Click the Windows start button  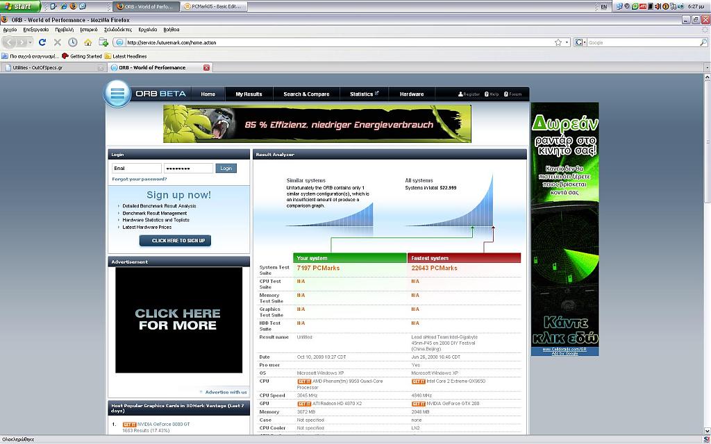click(x=20, y=6)
